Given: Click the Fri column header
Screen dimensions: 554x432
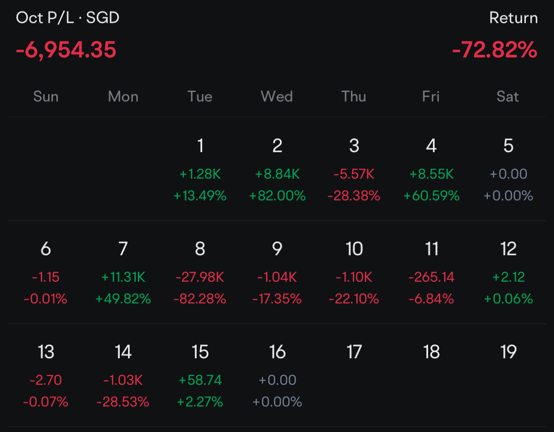Looking at the screenshot, I should 431,96.
